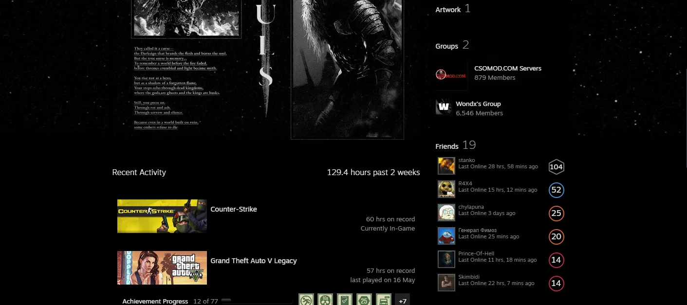This screenshot has height=305, width=687.
Task: Click friend name Генерал Фимоз
Action: (477, 230)
